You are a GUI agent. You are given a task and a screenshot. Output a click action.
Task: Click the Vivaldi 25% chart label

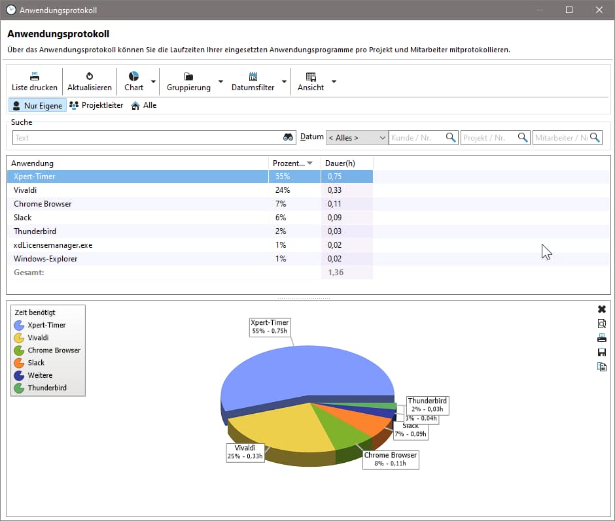(245, 452)
